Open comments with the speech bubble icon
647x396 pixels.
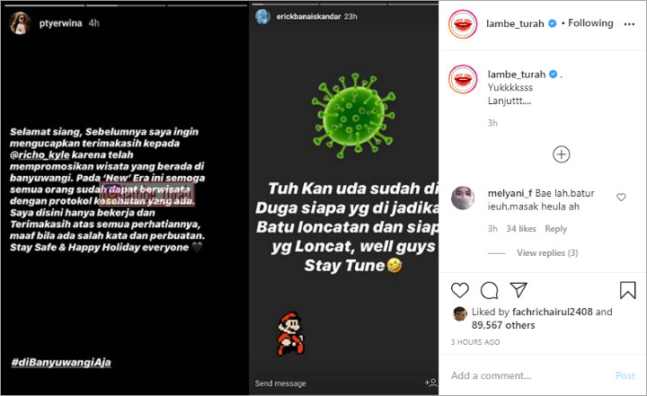(490, 290)
